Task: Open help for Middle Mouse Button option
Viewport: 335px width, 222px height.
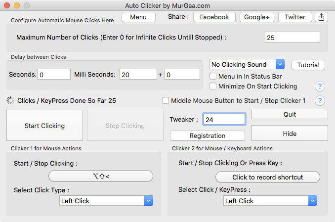Action: coord(320,101)
